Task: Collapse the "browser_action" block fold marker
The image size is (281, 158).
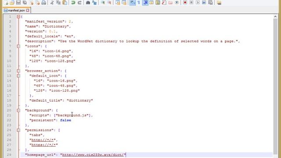Action: 18,71
